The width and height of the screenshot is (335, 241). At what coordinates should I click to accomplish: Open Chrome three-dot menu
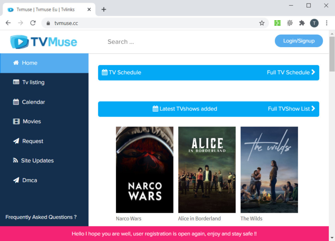(x=326, y=23)
